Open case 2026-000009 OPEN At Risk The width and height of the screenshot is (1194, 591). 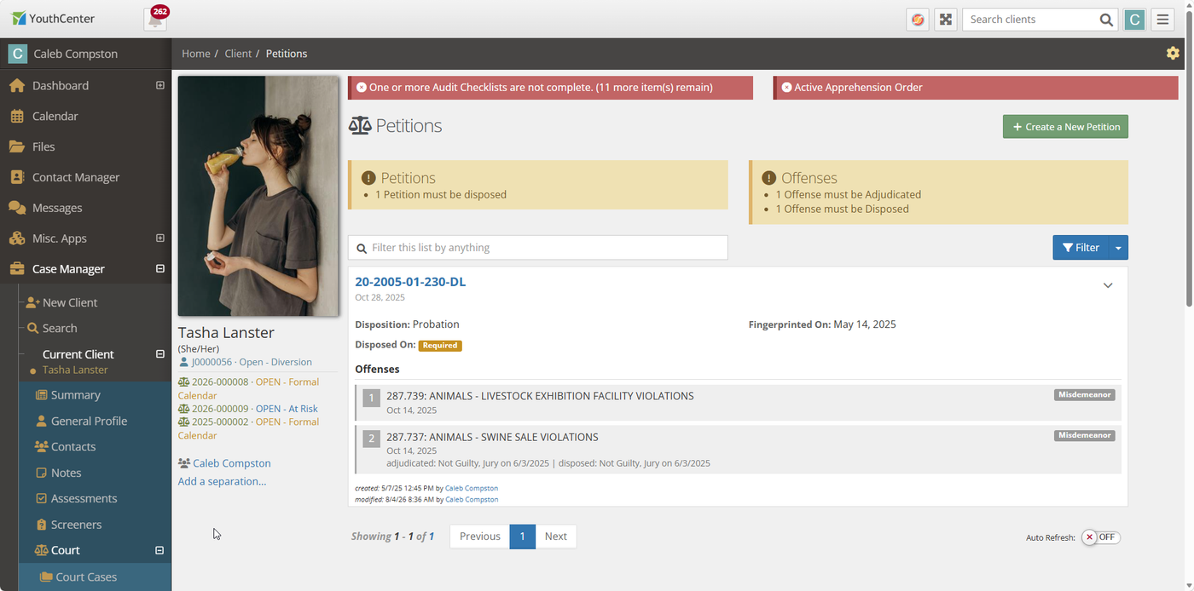[254, 409]
